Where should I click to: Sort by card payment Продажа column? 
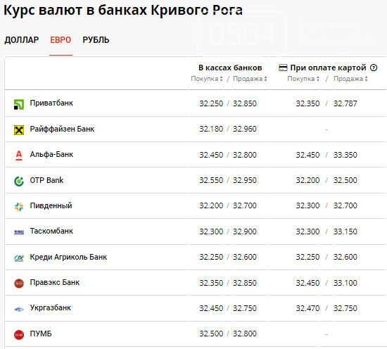point(350,79)
